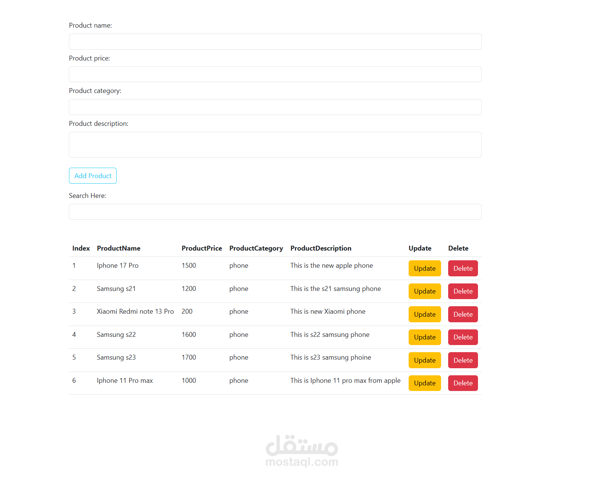The width and height of the screenshot is (604, 478).
Task: Click the 'phone' category in Samsung s23 row
Action: click(239, 357)
